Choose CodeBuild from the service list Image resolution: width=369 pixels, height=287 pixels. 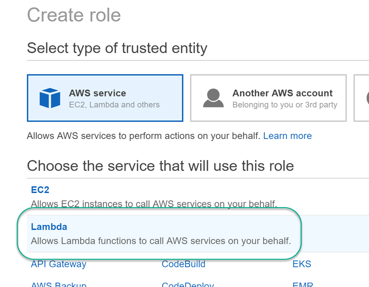(x=183, y=264)
